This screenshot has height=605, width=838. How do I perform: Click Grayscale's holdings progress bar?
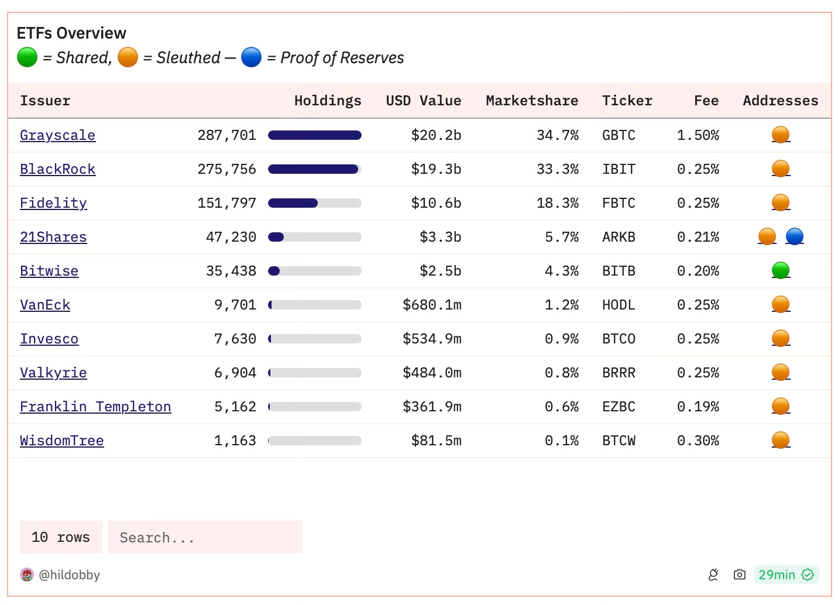[x=315, y=135]
